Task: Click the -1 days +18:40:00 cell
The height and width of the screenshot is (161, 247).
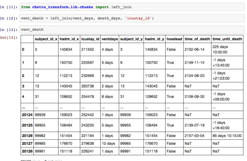Action: coord(227,125)
